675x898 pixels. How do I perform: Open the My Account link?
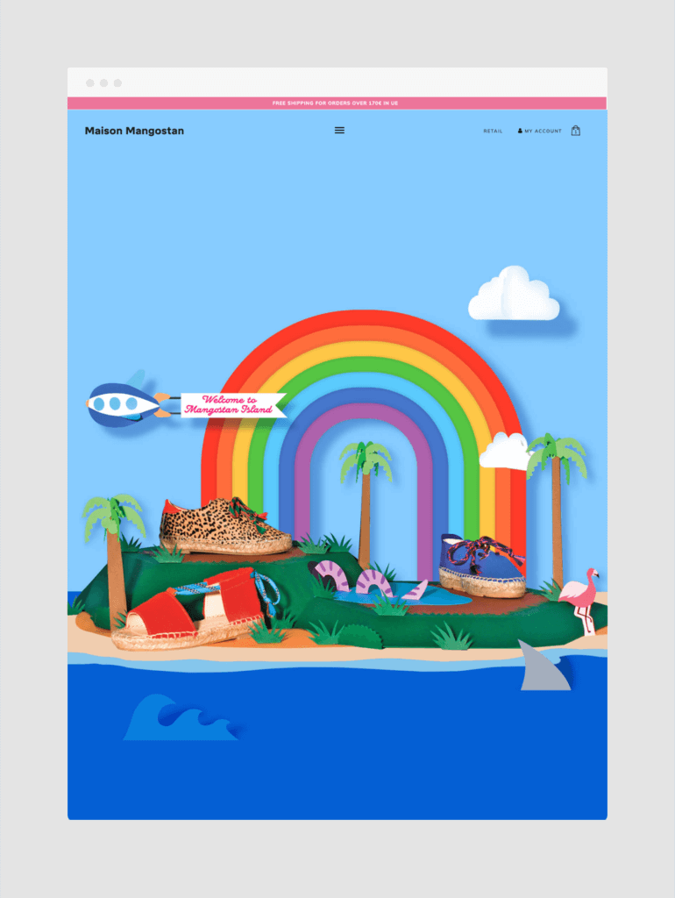[540, 132]
